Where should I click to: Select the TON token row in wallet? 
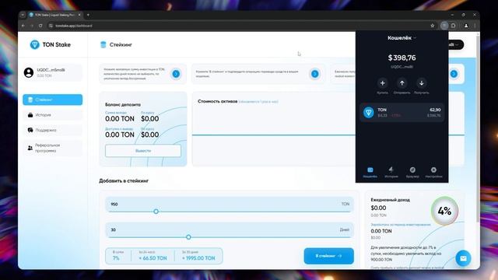point(402,112)
